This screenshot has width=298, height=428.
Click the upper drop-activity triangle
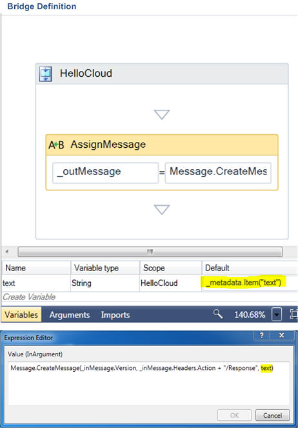click(x=162, y=114)
